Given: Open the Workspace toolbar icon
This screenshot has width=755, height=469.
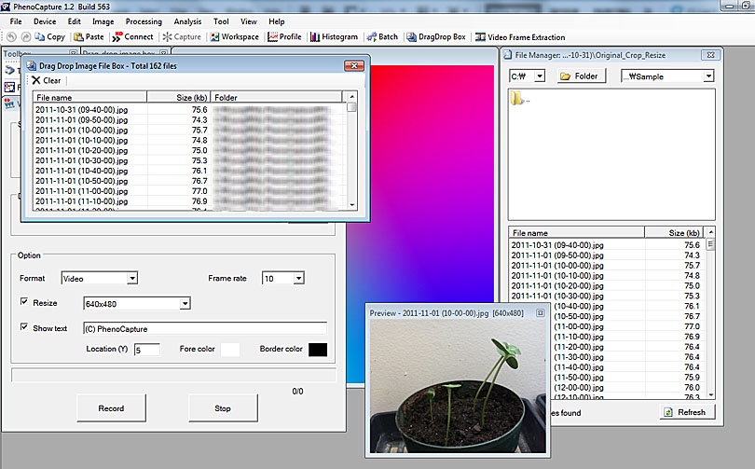Looking at the screenshot, I should point(234,37).
